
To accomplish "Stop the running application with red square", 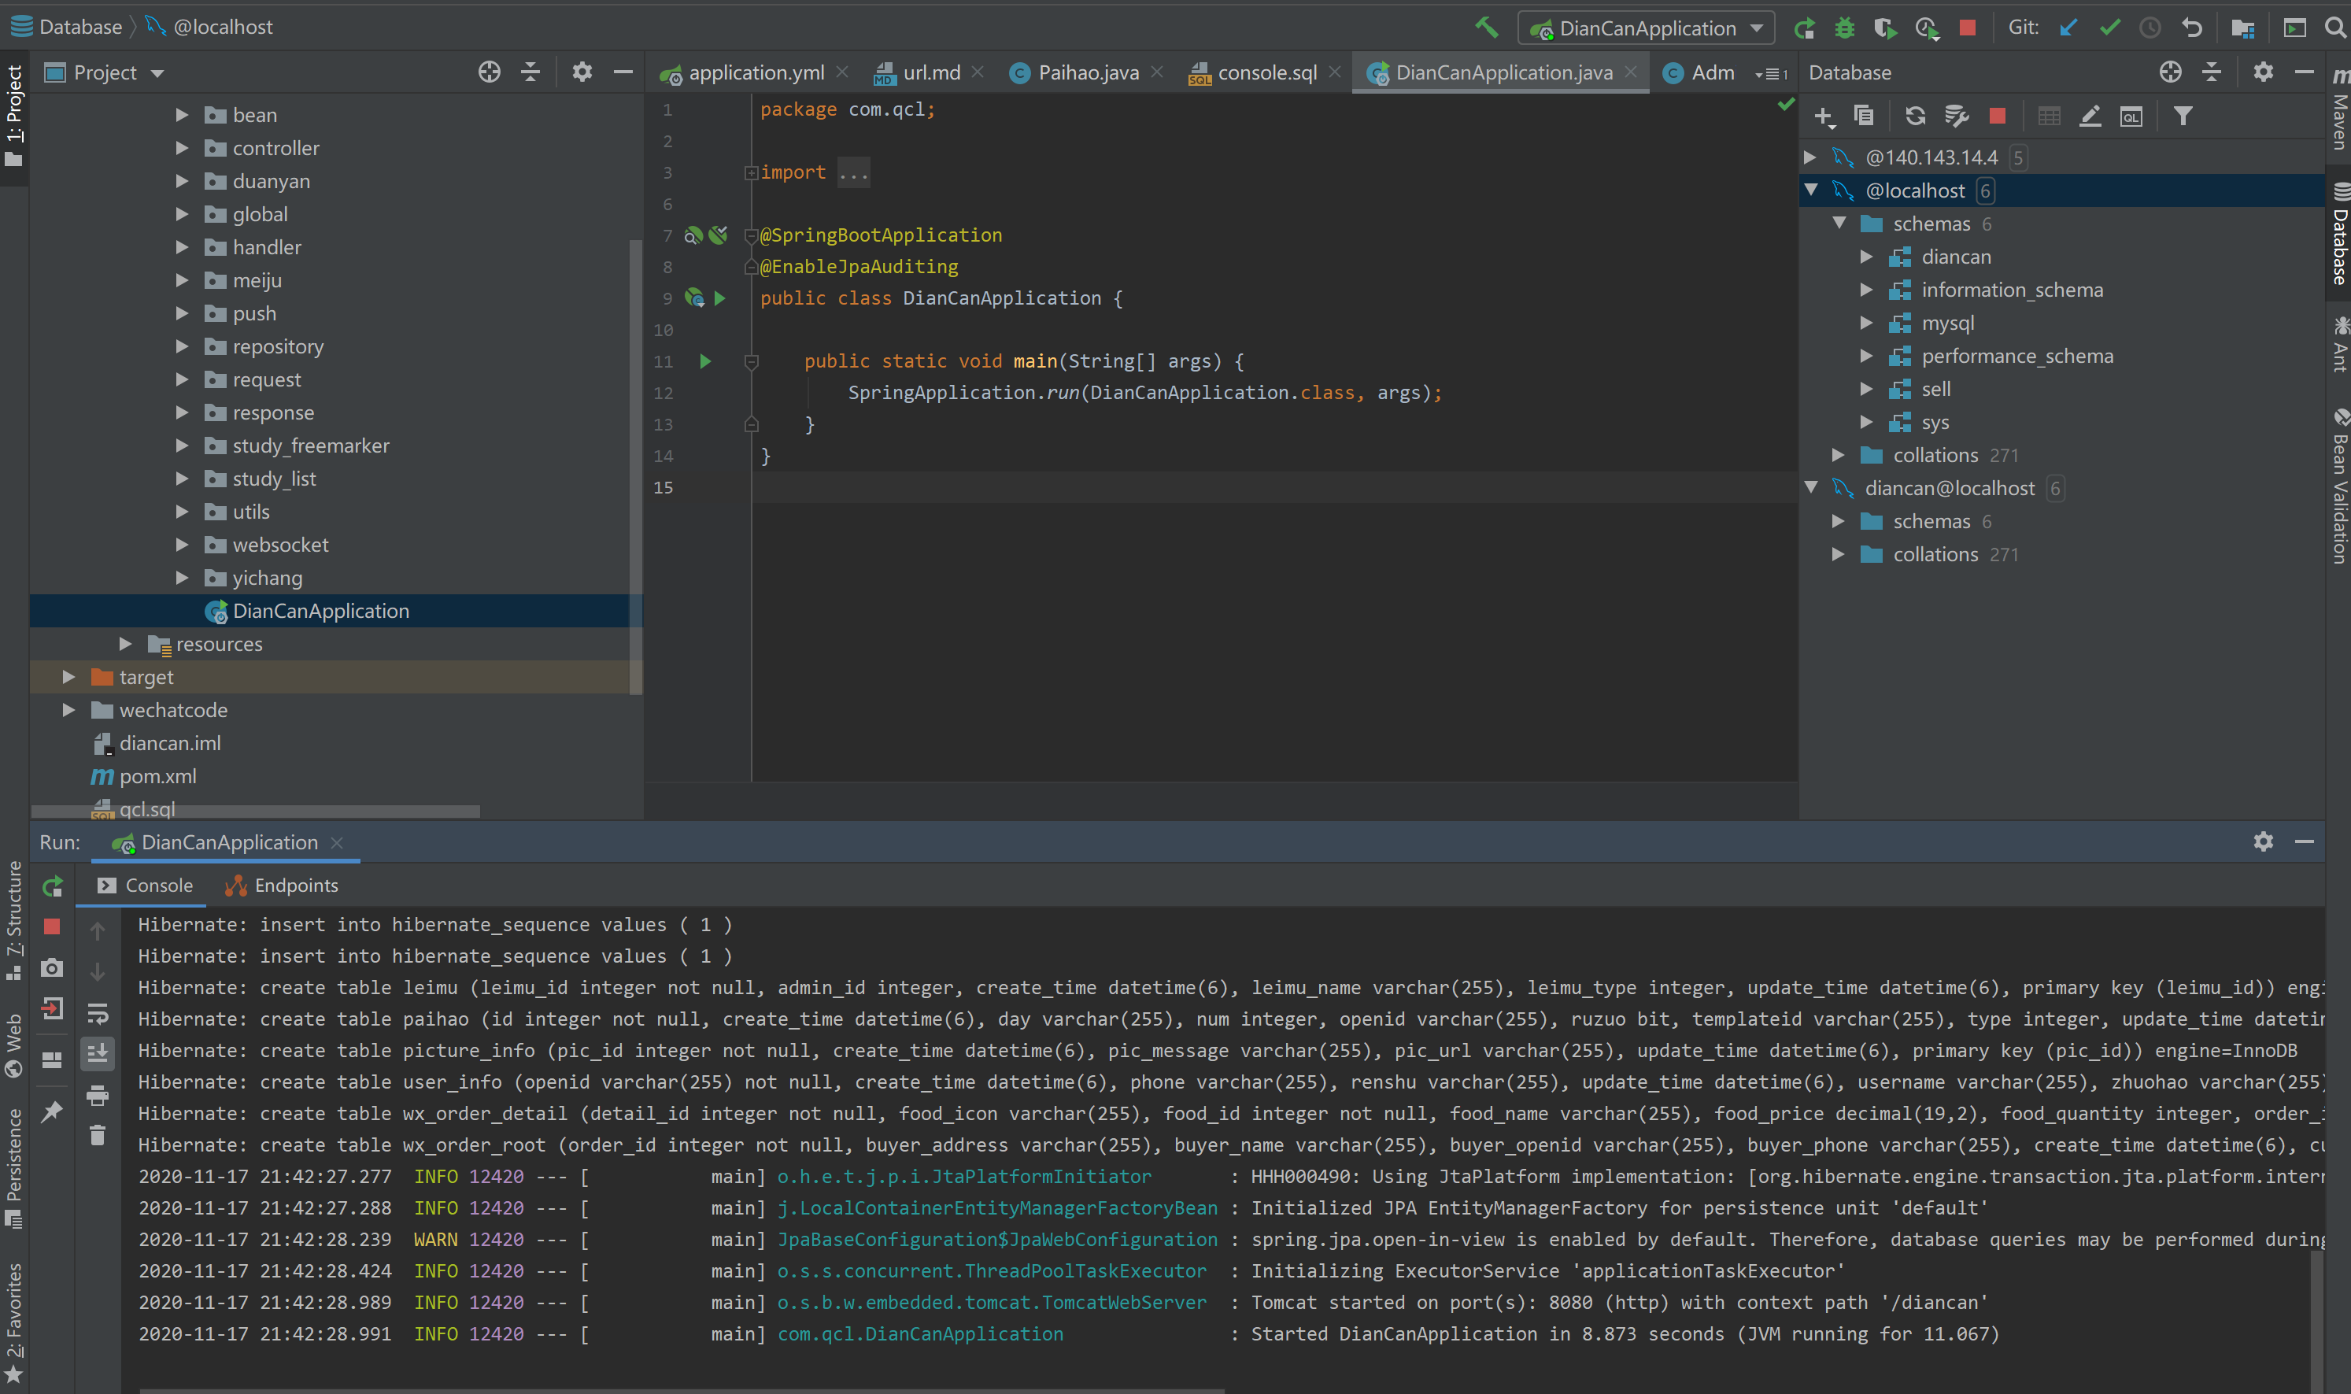I will 1968,28.
